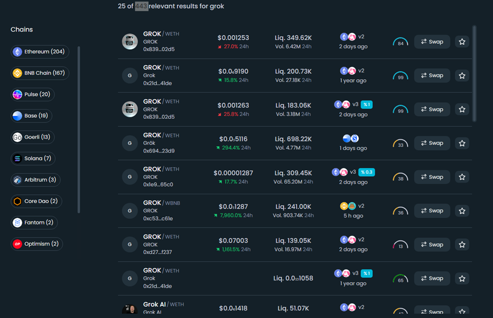Open score gauge 33 on Liq. 698.22K row
This screenshot has width=493, height=318.
[x=400, y=143]
